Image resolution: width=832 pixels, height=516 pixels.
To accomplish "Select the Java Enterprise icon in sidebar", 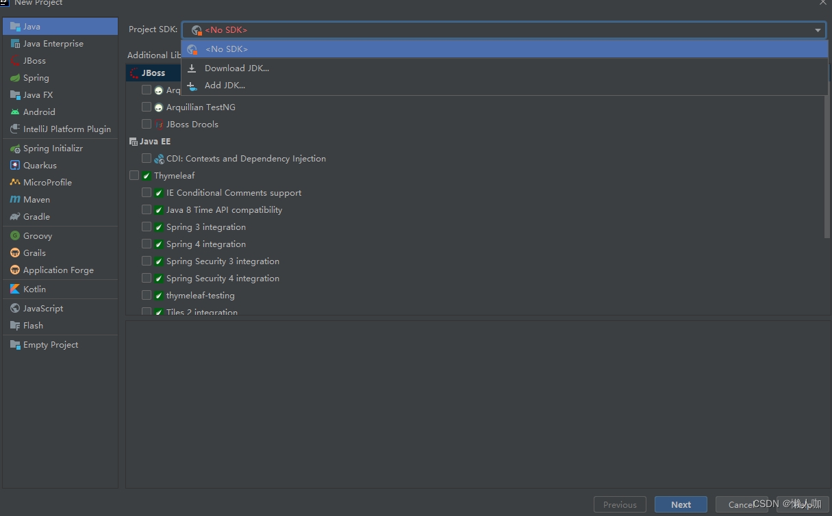I will (x=15, y=44).
